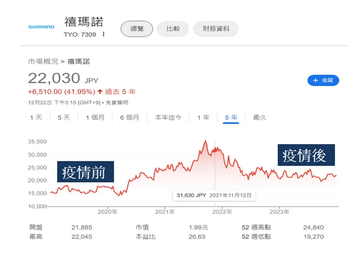This screenshot has width=364, height=265.
Task: Click the 禧瑪諾 breadcrumb text
Action: [79, 61]
